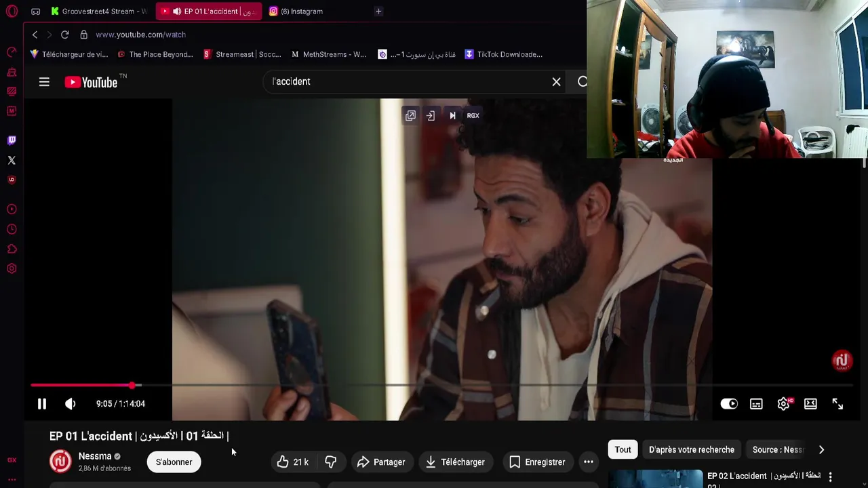Toggle the autoplay switch

[x=729, y=404]
